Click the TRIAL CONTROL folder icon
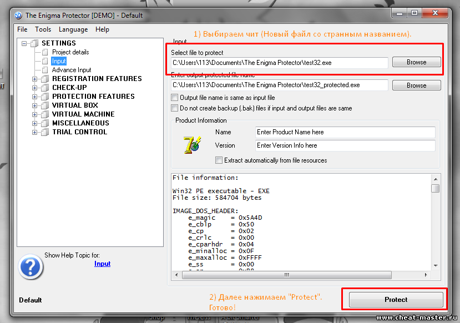Viewport: 460px width, 323px height. tap(45, 132)
